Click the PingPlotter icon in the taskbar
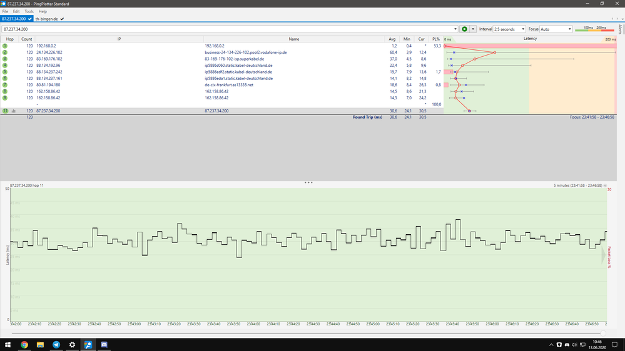 [x=89, y=344]
